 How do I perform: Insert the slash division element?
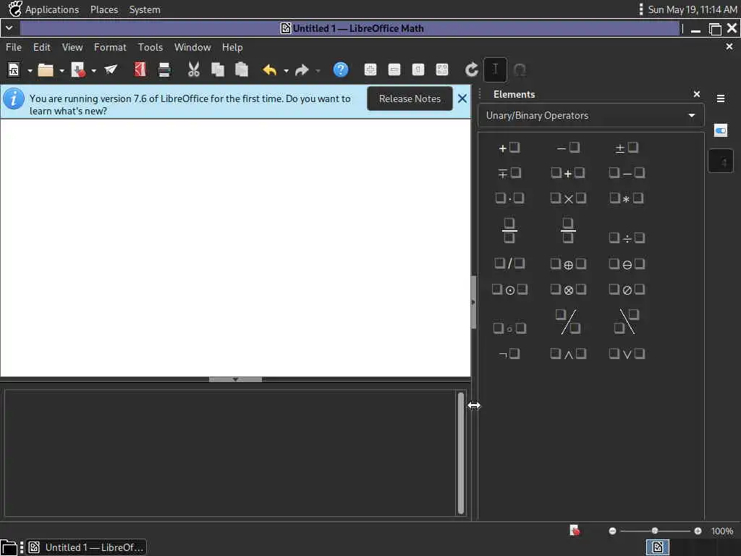coord(509,264)
